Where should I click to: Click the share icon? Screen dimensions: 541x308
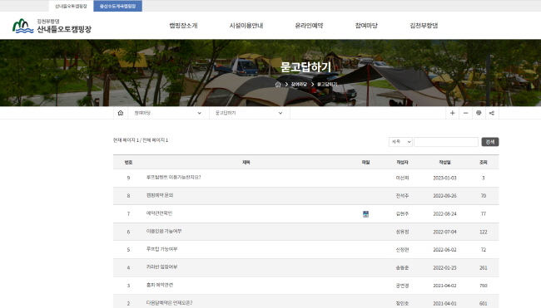[492, 113]
